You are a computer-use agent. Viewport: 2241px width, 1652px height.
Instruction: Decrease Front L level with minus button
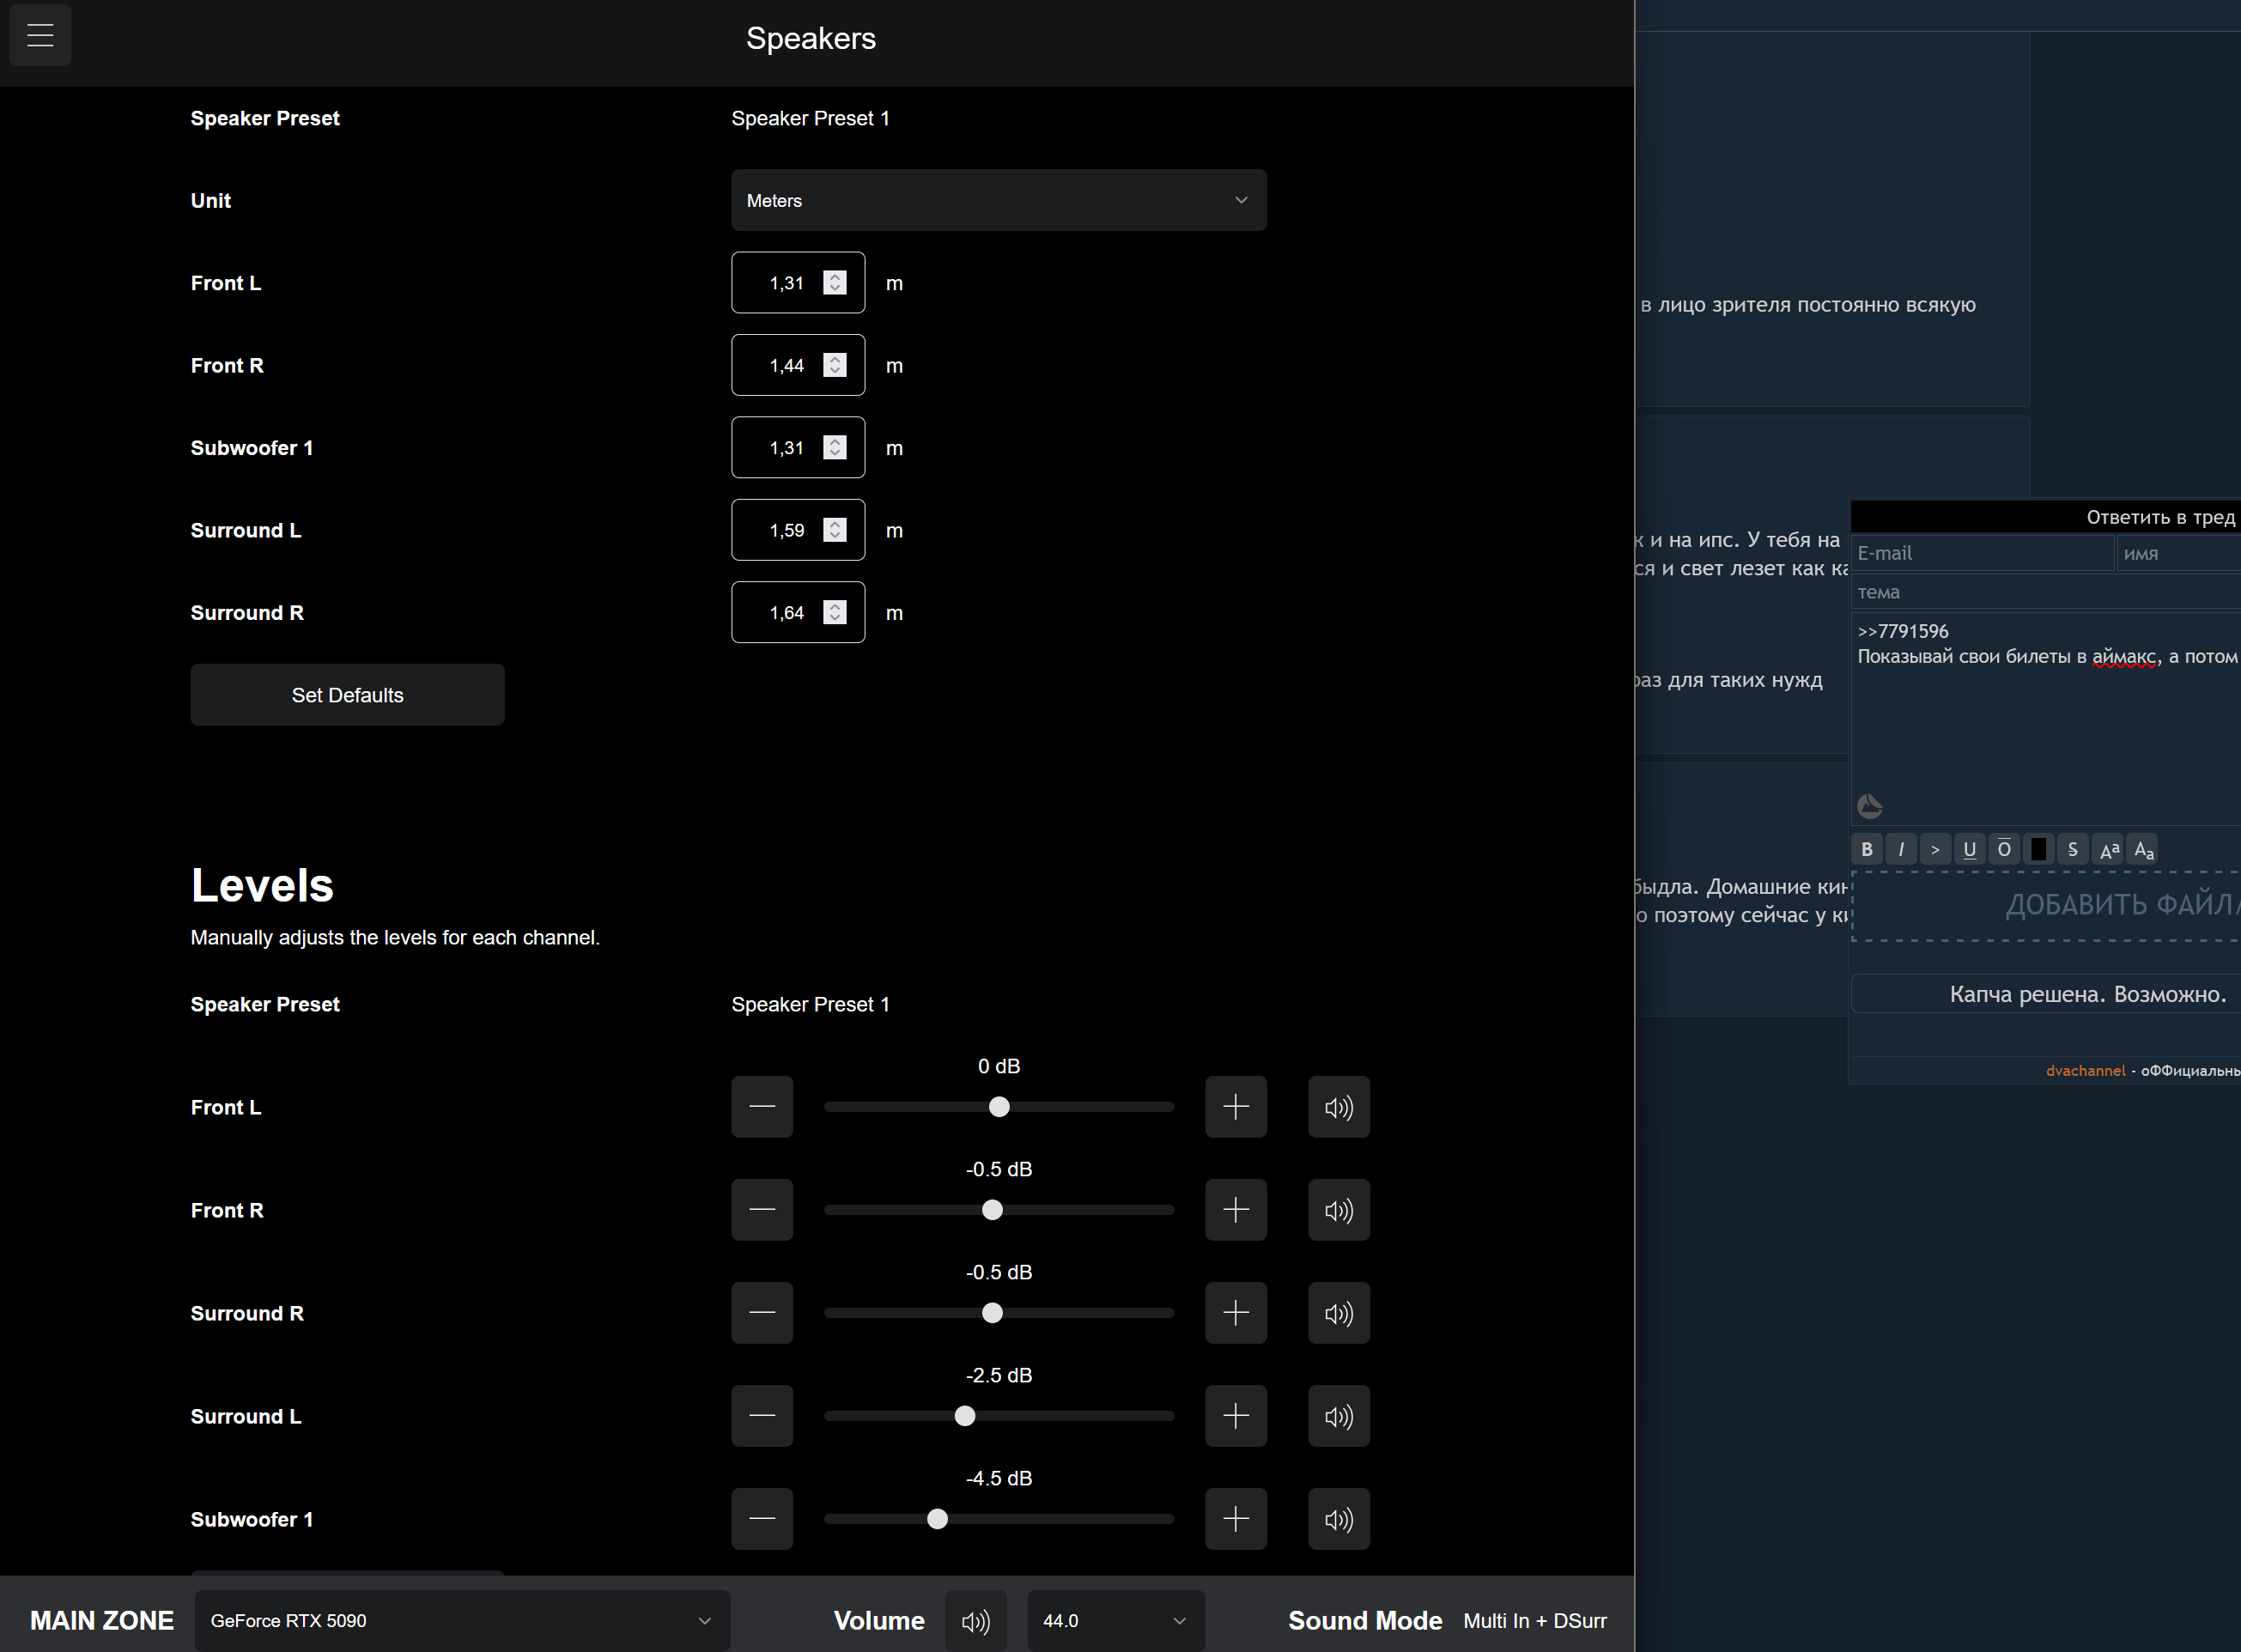click(x=762, y=1106)
